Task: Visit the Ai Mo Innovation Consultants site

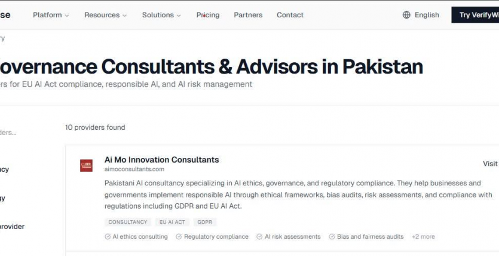Action: click(x=490, y=164)
